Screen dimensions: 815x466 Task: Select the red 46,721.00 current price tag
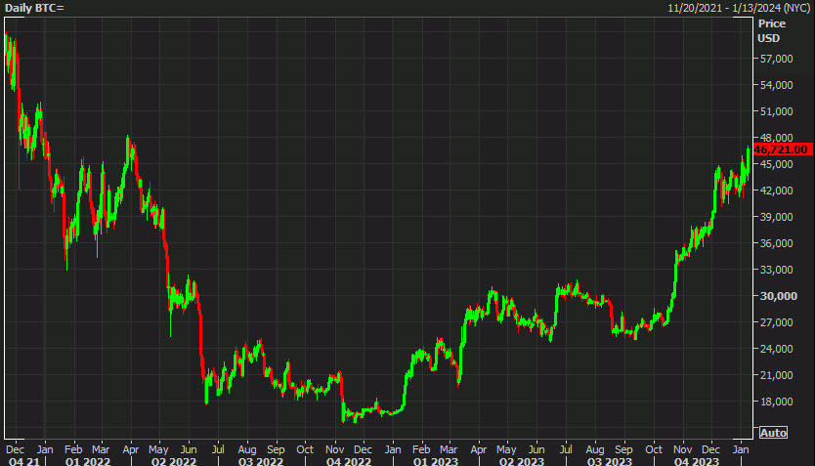pos(782,149)
